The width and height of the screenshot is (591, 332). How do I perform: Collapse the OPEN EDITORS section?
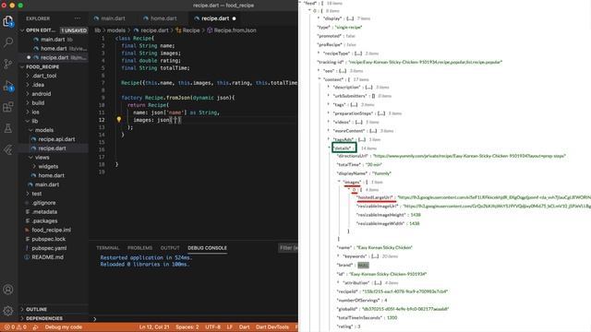click(22, 30)
